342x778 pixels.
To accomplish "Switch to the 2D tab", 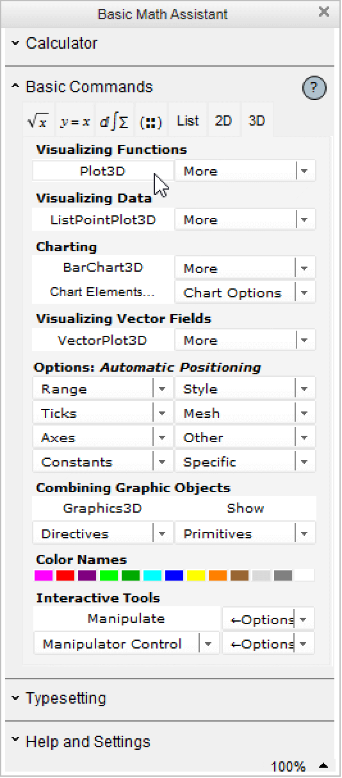I will tap(223, 120).
